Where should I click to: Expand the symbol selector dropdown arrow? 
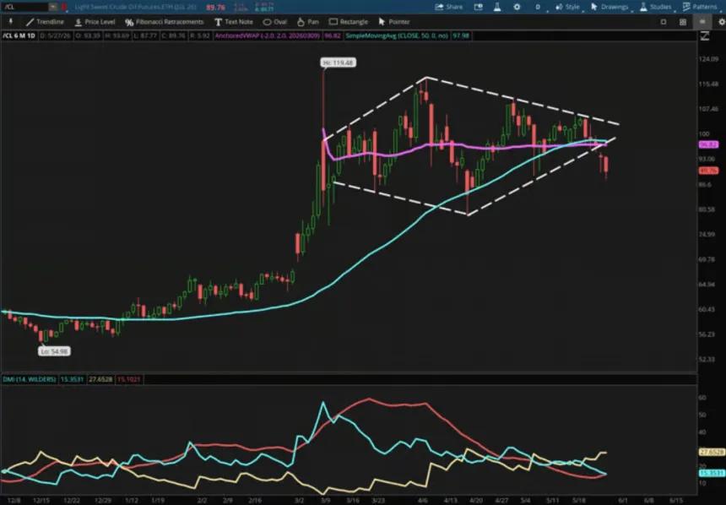coord(53,7)
